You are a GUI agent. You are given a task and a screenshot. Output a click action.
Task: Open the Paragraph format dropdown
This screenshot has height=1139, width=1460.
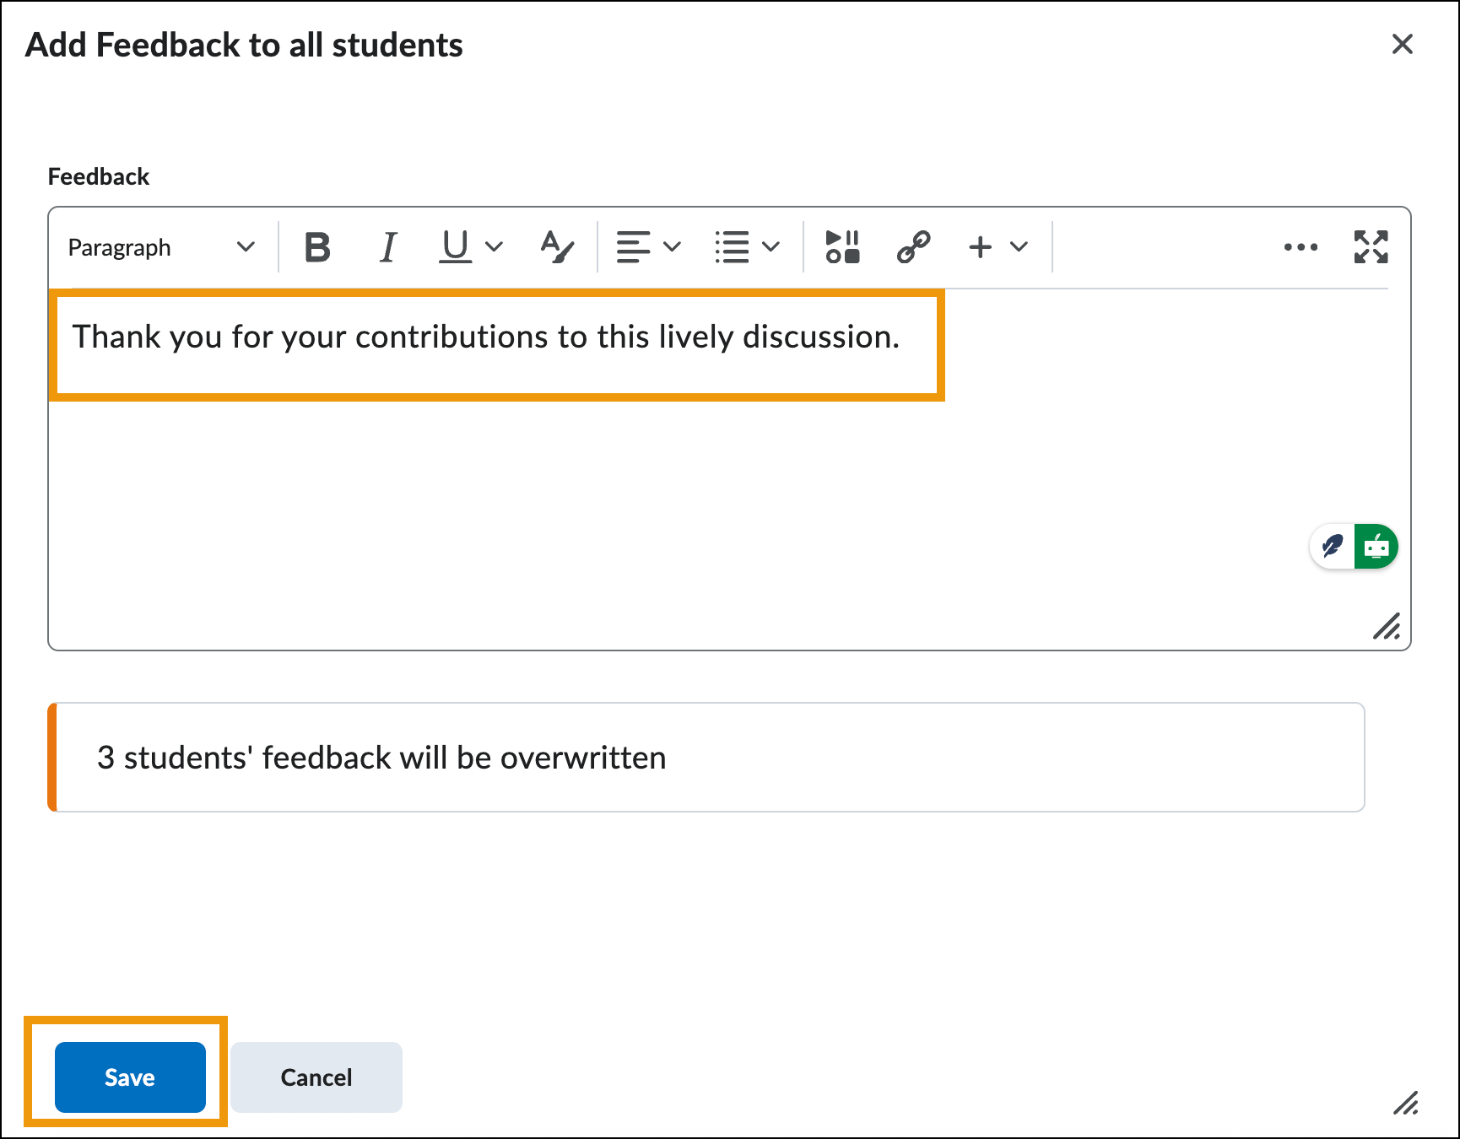160,247
